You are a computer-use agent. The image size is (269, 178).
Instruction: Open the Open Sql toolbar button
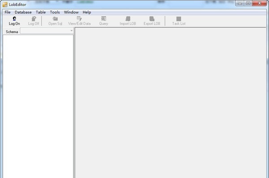tap(55, 21)
